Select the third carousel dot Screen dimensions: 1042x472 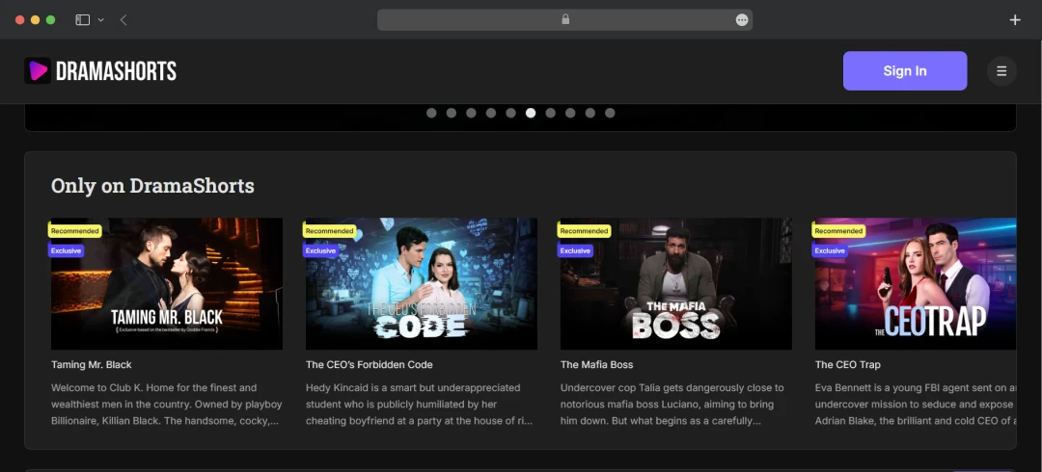point(471,113)
